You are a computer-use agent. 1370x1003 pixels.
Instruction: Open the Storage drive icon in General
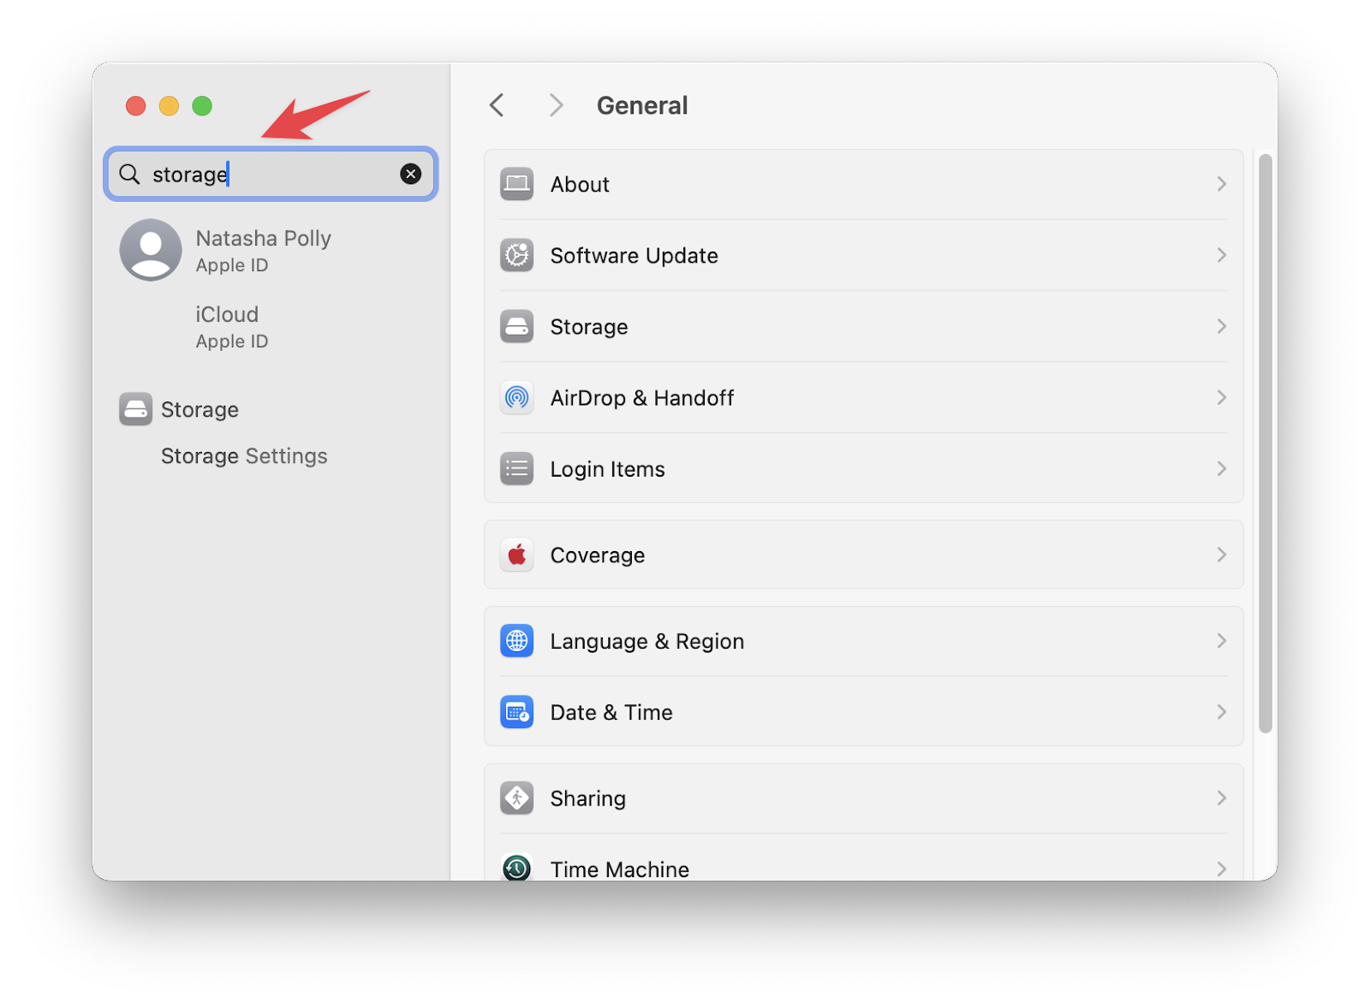coord(516,326)
